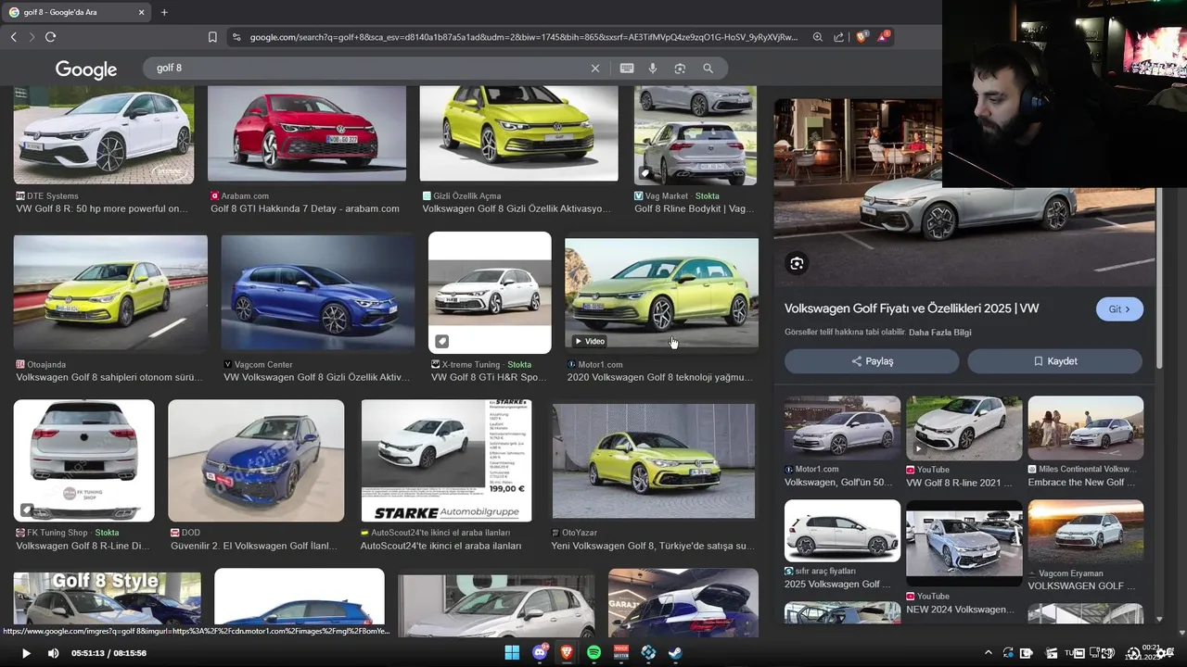Image resolution: width=1187 pixels, height=667 pixels.
Task: Open the Daha Fazla Bilgi link
Action: [x=940, y=333]
